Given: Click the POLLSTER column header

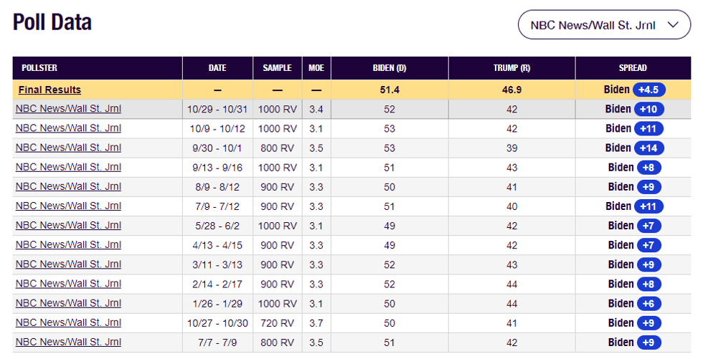Looking at the screenshot, I should (39, 68).
